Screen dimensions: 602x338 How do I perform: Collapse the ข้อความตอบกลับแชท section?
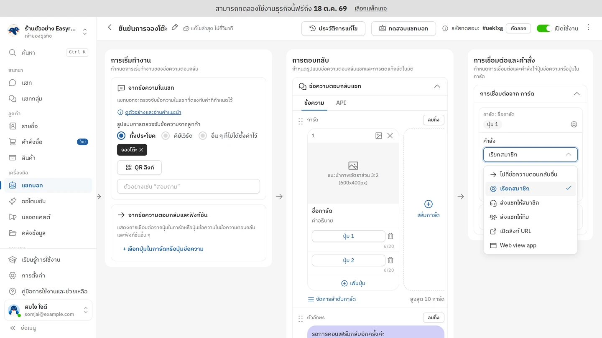click(x=437, y=86)
